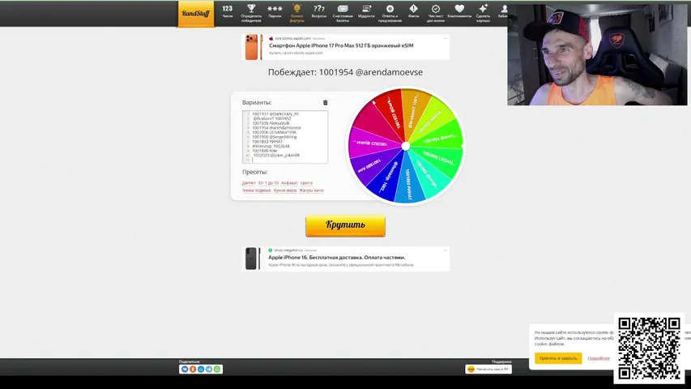The width and height of the screenshot is (691, 389).
Task: Open the Вопросы question marks section
Action: (319, 12)
